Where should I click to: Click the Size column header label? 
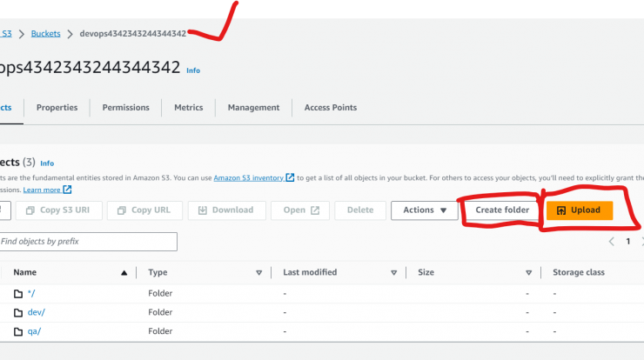click(426, 272)
